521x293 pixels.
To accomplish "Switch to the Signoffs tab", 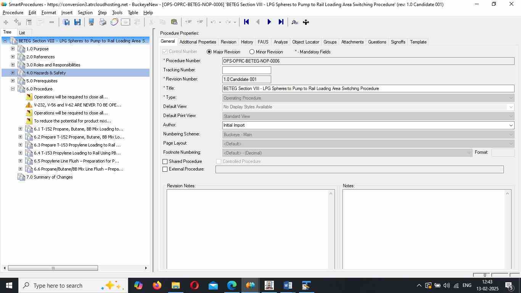I will (398, 42).
